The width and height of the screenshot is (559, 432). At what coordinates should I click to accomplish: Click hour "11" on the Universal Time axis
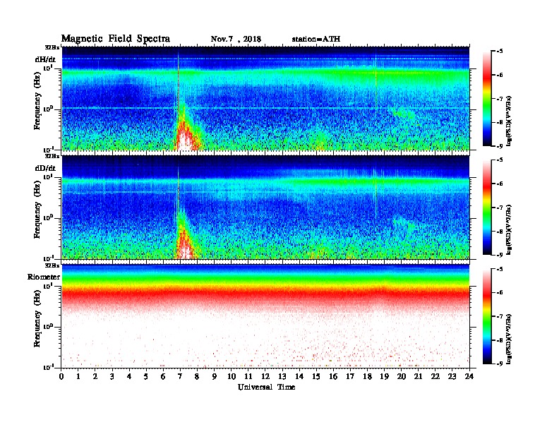point(248,377)
